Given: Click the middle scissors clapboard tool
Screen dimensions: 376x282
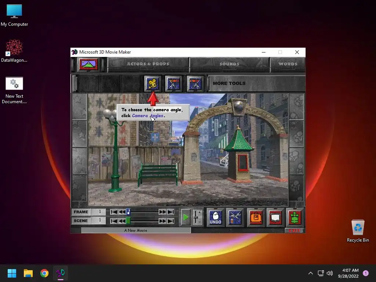Looking at the screenshot, I should (x=174, y=84).
